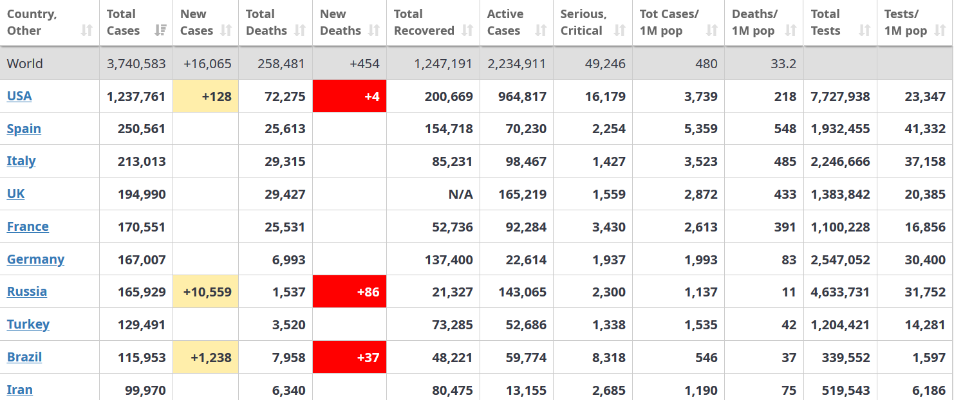Click Germany total recovered '137,400'

click(x=449, y=260)
